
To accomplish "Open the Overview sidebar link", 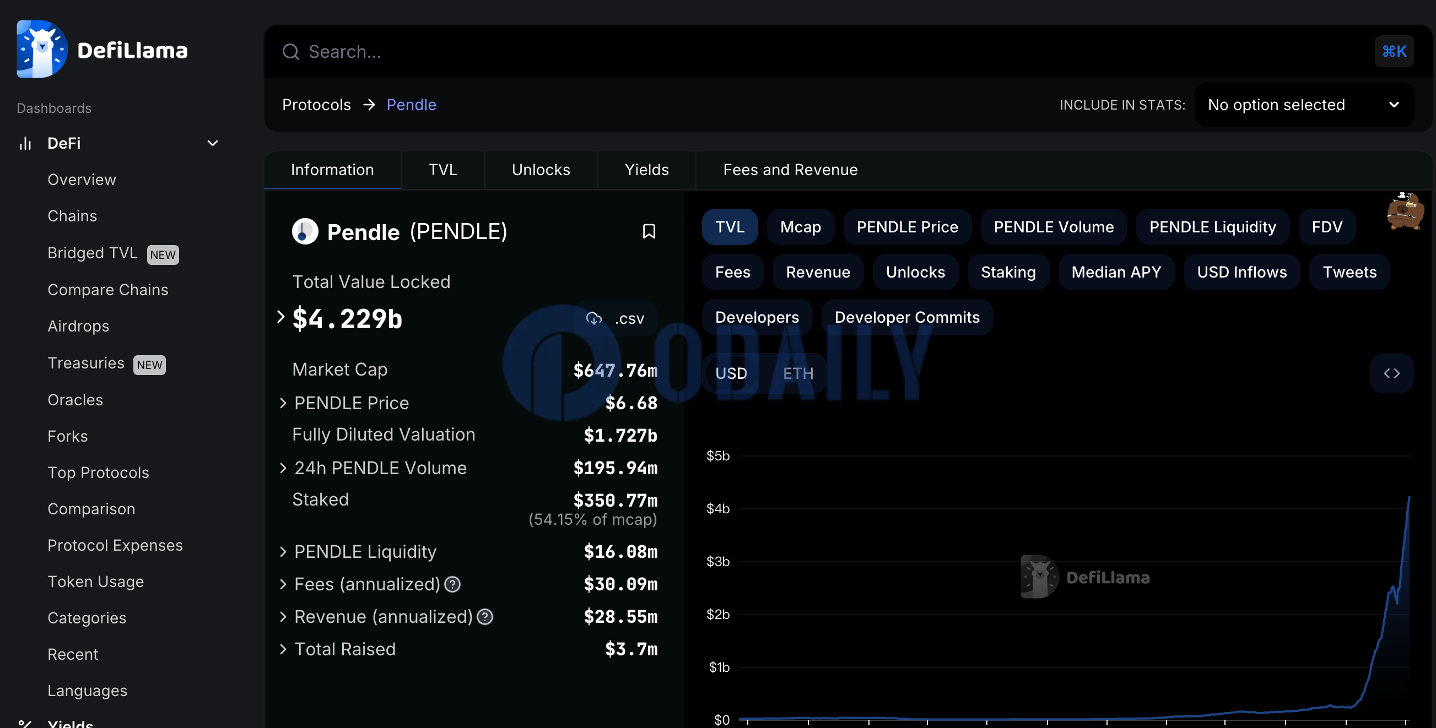I will click(82, 180).
